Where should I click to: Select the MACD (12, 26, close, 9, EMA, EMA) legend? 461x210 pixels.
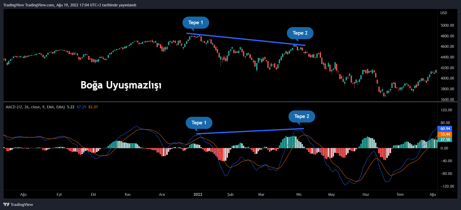coord(35,107)
